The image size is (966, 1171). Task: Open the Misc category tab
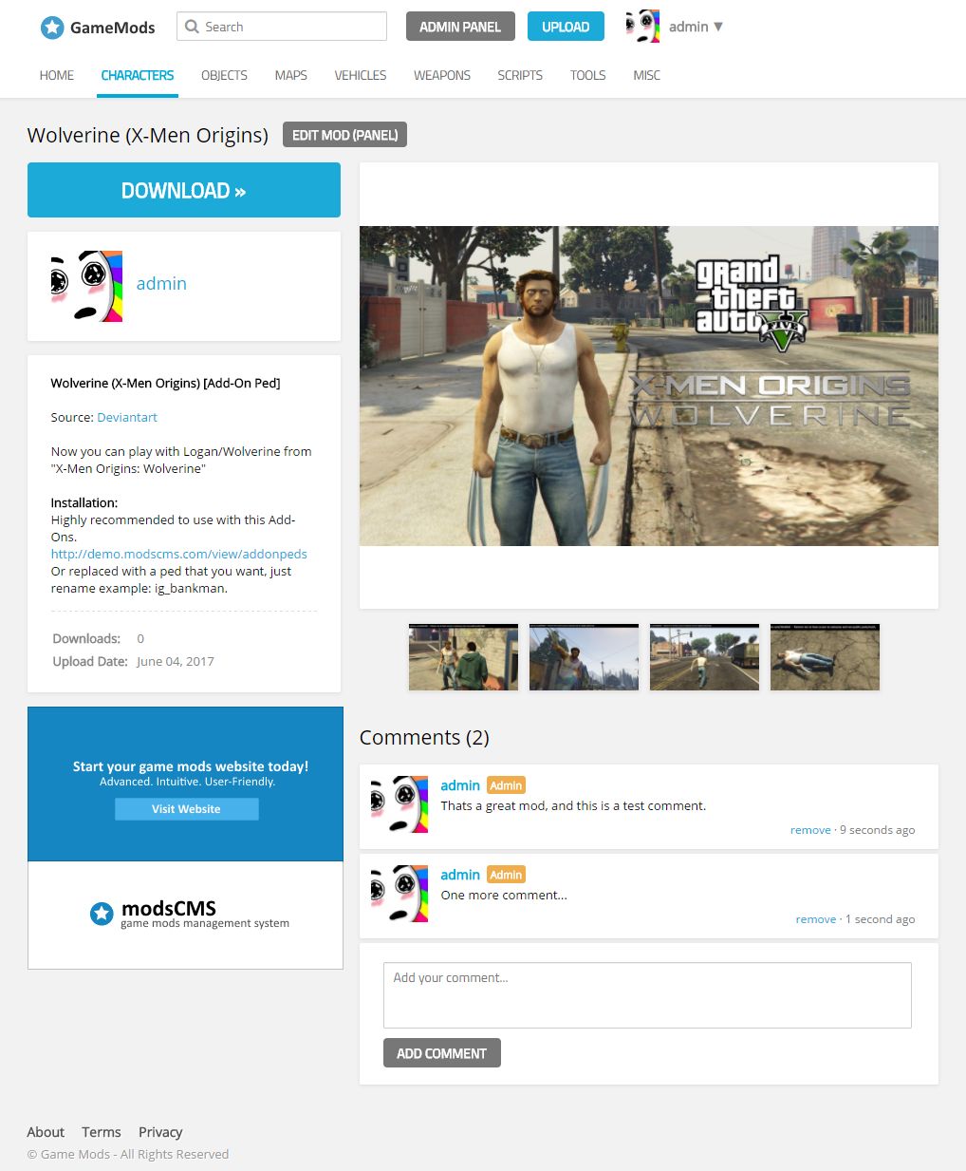(x=647, y=75)
